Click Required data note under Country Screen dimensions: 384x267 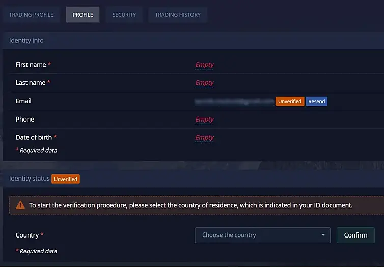(x=37, y=251)
